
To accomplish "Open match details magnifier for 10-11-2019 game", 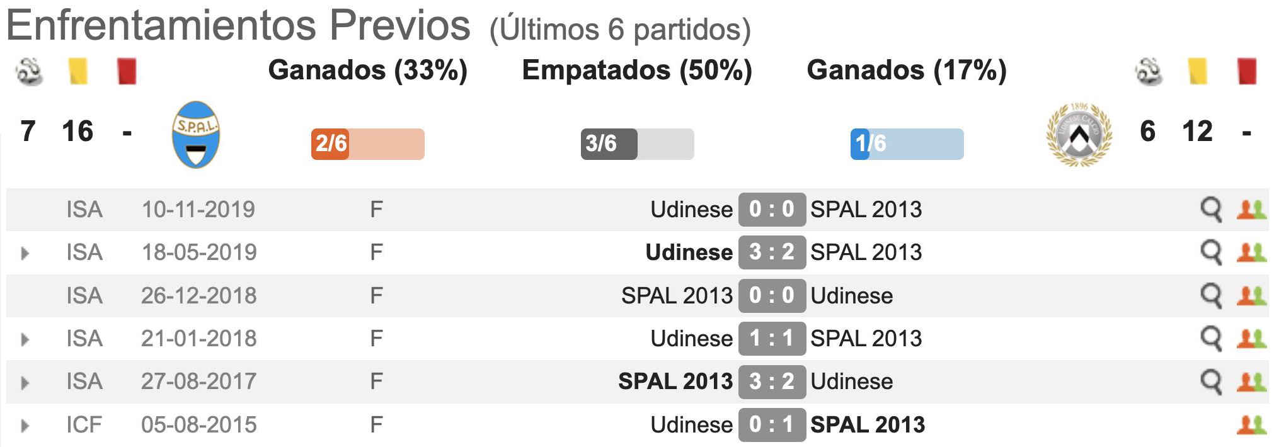I will coord(1210,210).
